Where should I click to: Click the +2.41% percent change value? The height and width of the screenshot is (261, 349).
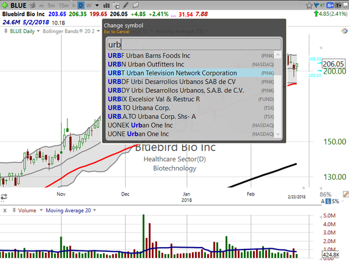[x=158, y=14]
